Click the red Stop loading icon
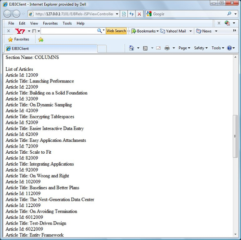This screenshot has height=240, width=241. click(139, 14)
